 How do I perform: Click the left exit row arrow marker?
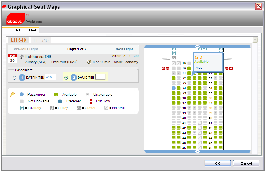[163, 68]
